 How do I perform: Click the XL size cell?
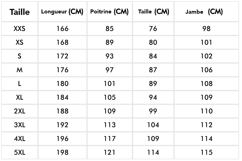(20, 97)
